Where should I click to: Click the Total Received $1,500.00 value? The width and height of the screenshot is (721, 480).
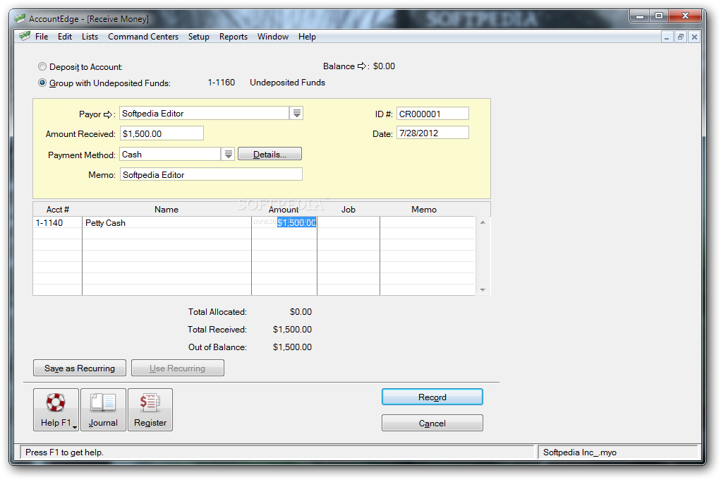click(293, 330)
